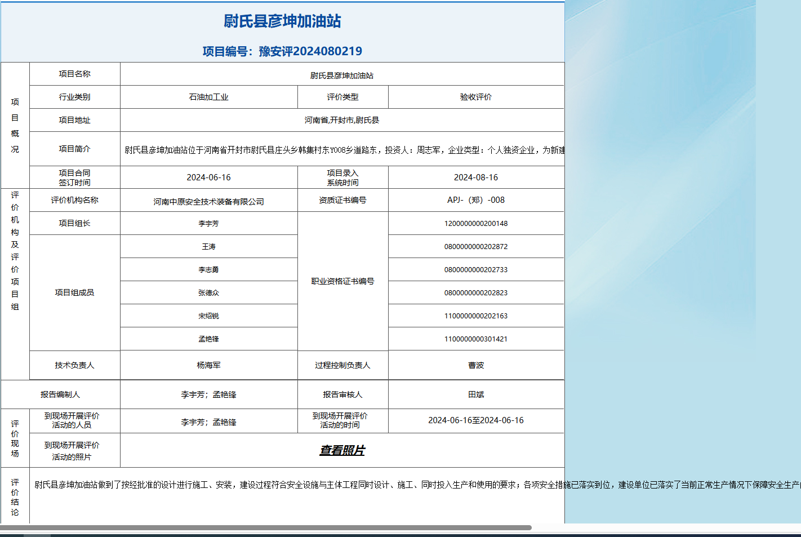Select 河南中原安全技术装备有限公司

pos(209,201)
